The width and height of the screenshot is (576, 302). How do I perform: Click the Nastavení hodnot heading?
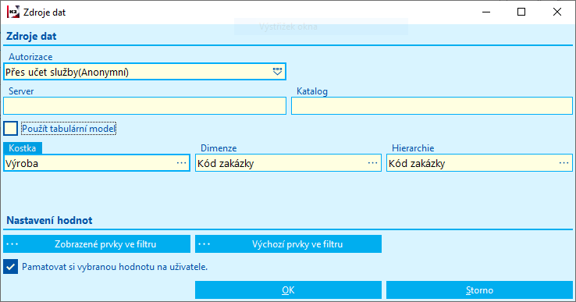[x=50, y=220]
